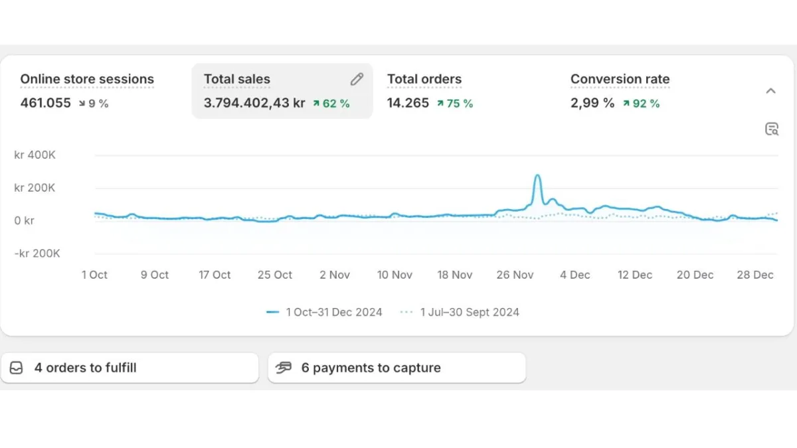Click the 75 % orders increase indicator
The image size is (797, 448).
coord(455,104)
